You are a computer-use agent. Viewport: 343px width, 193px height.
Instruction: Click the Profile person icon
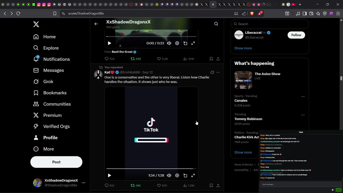pos(36,138)
